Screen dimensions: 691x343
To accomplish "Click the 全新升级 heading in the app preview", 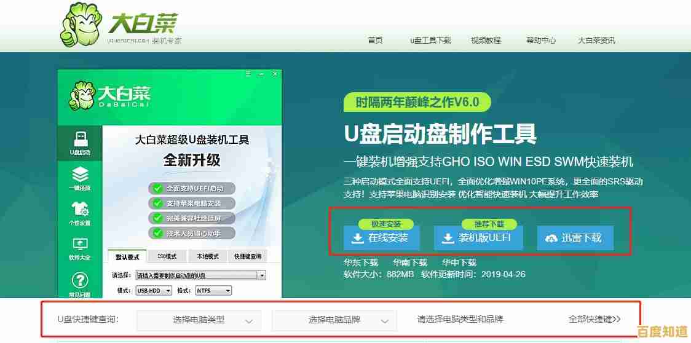I will pyautogui.click(x=192, y=160).
